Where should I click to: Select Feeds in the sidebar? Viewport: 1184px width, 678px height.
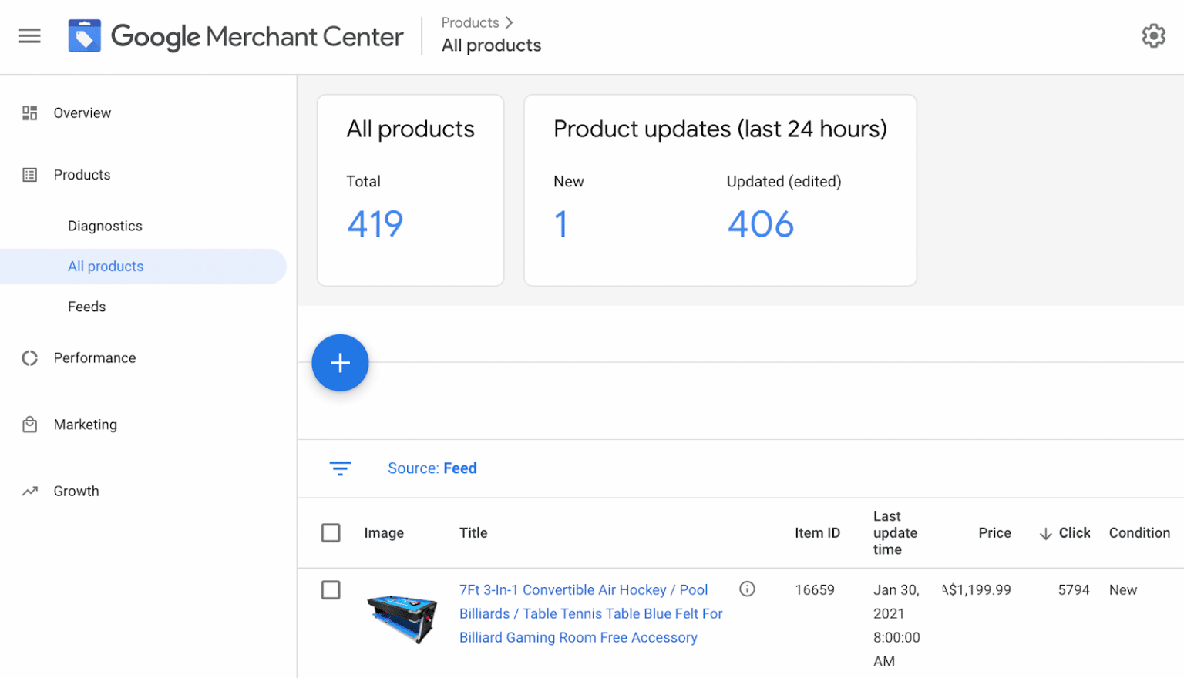tap(86, 307)
